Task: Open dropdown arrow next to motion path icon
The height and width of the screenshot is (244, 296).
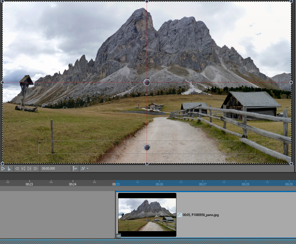Action: click(x=88, y=169)
